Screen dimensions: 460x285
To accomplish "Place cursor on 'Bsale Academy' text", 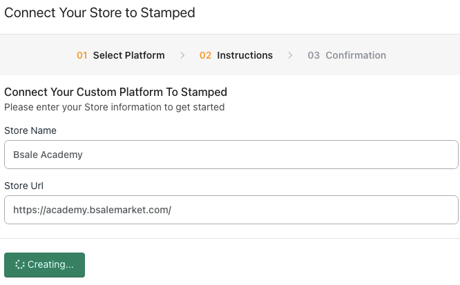I will tap(48, 155).
